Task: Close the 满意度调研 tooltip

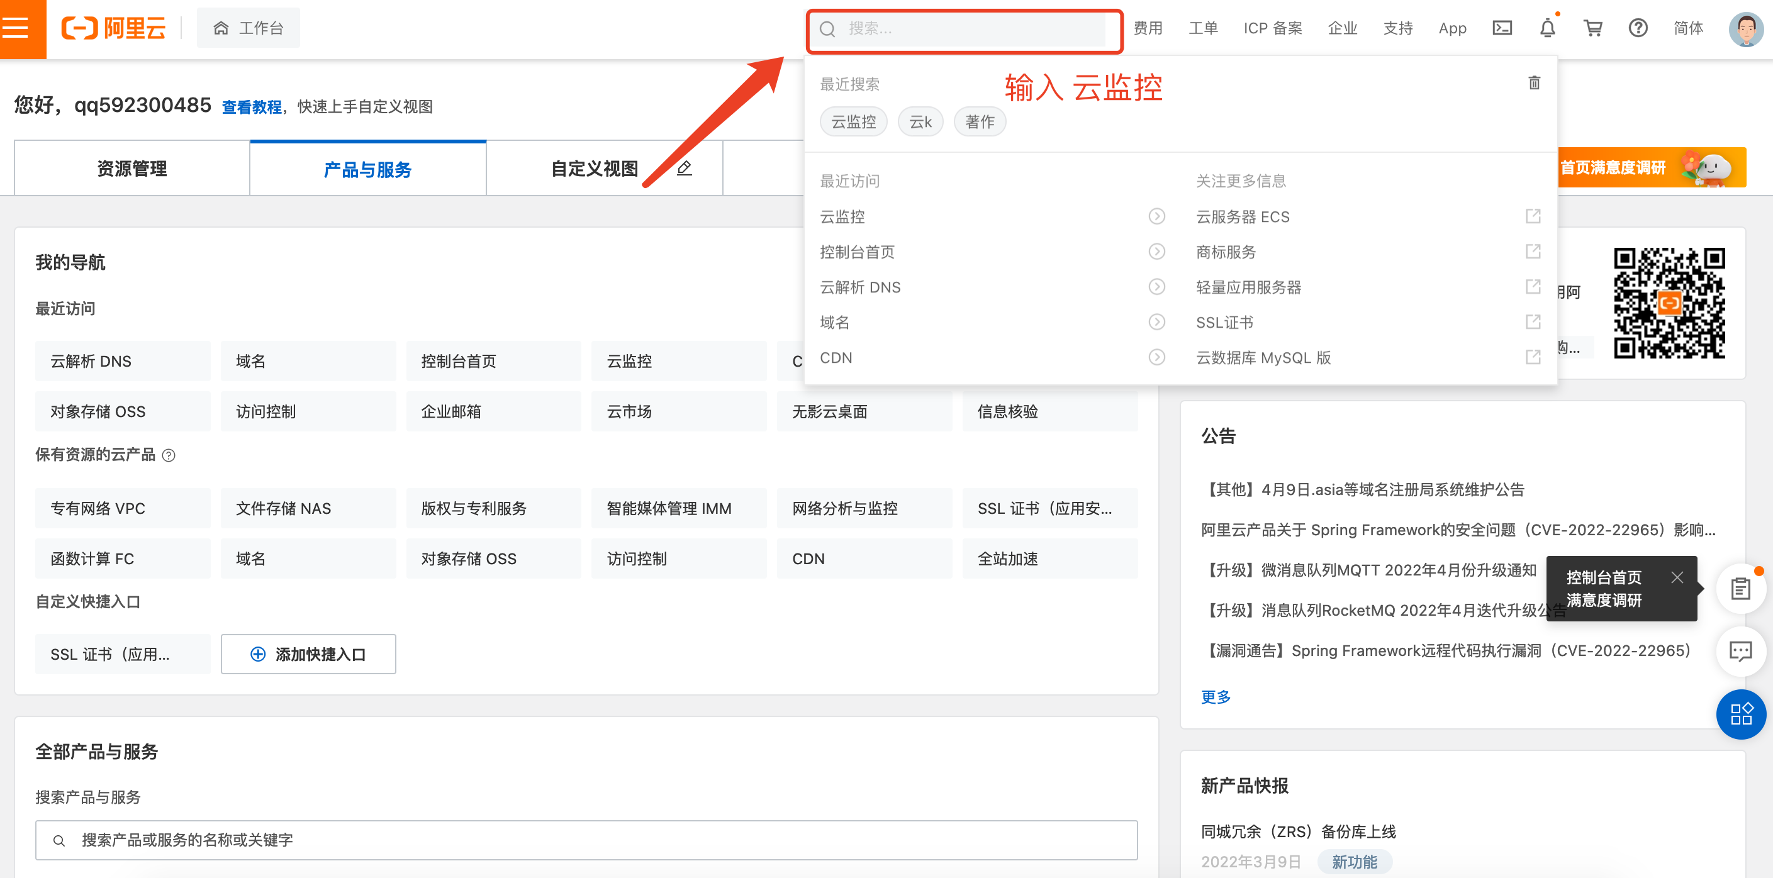Action: point(1677,577)
